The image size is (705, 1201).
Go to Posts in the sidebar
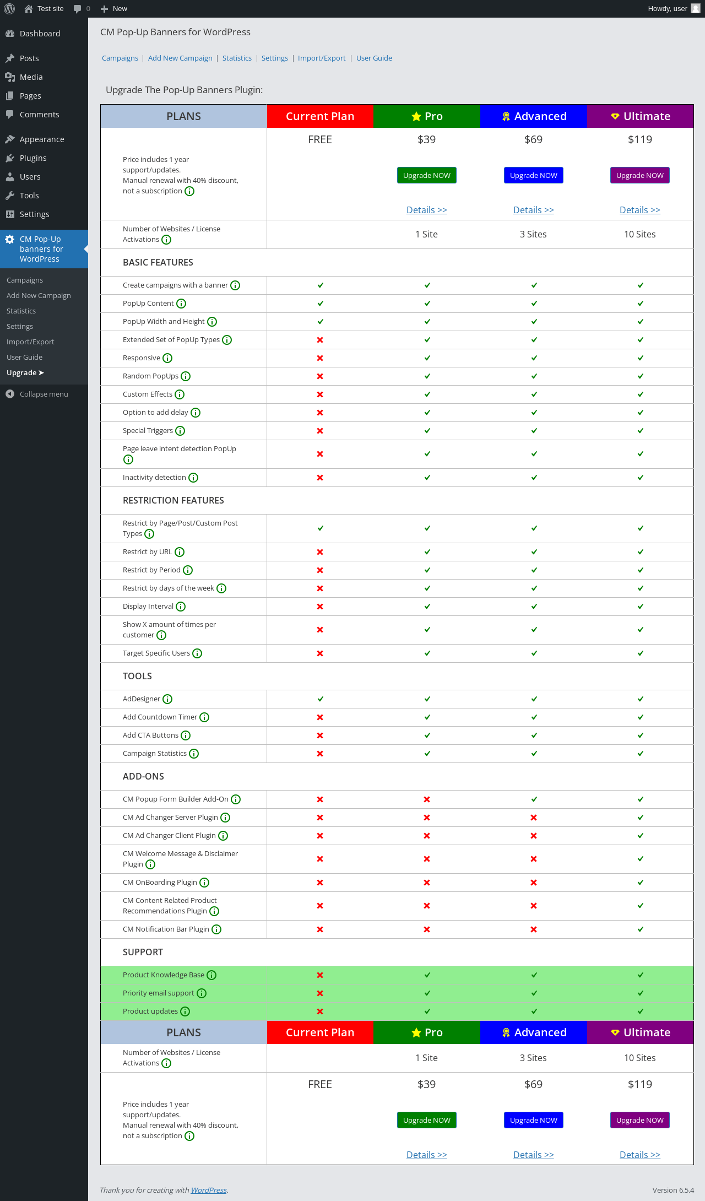[44, 58]
